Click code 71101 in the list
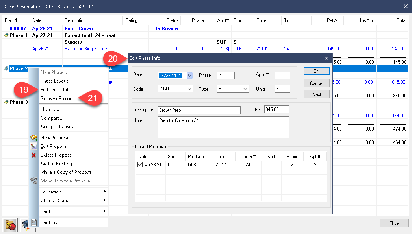The height and width of the screenshot is (234, 412). [262, 48]
